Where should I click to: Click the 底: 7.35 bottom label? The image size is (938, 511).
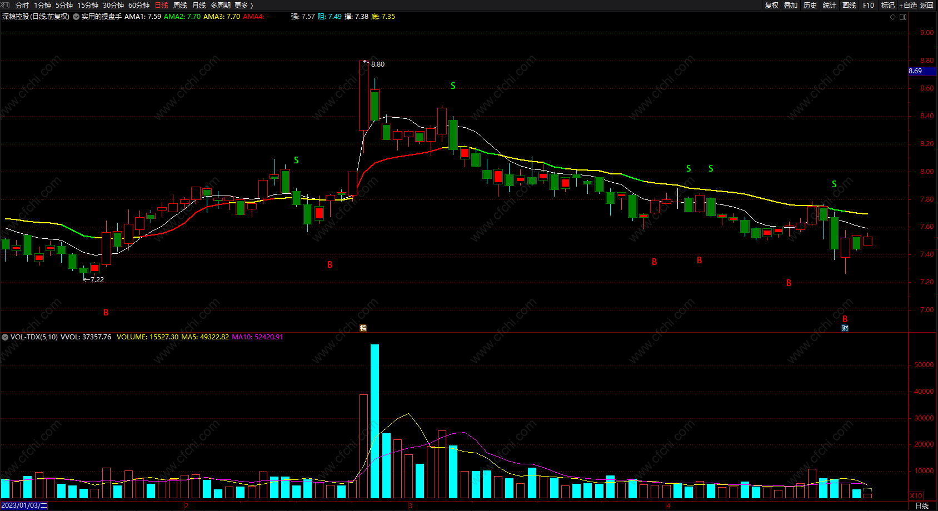click(383, 17)
